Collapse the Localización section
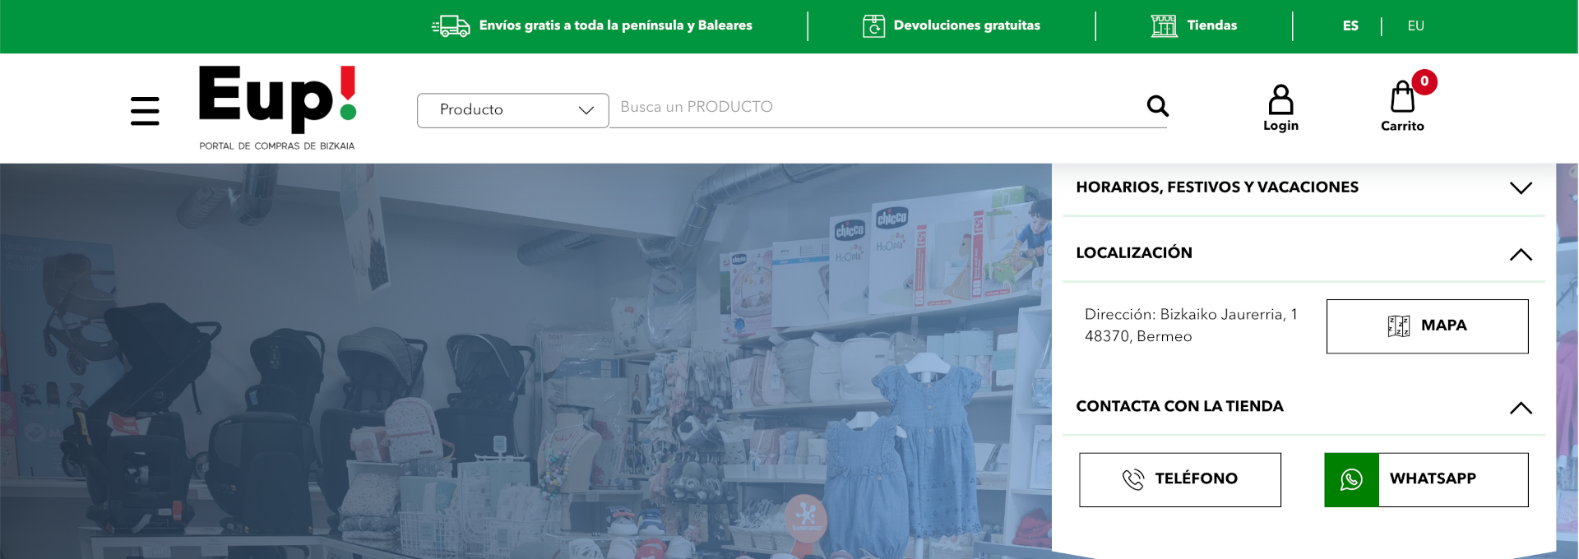The width and height of the screenshot is (1579, 559). [1520, 254]
